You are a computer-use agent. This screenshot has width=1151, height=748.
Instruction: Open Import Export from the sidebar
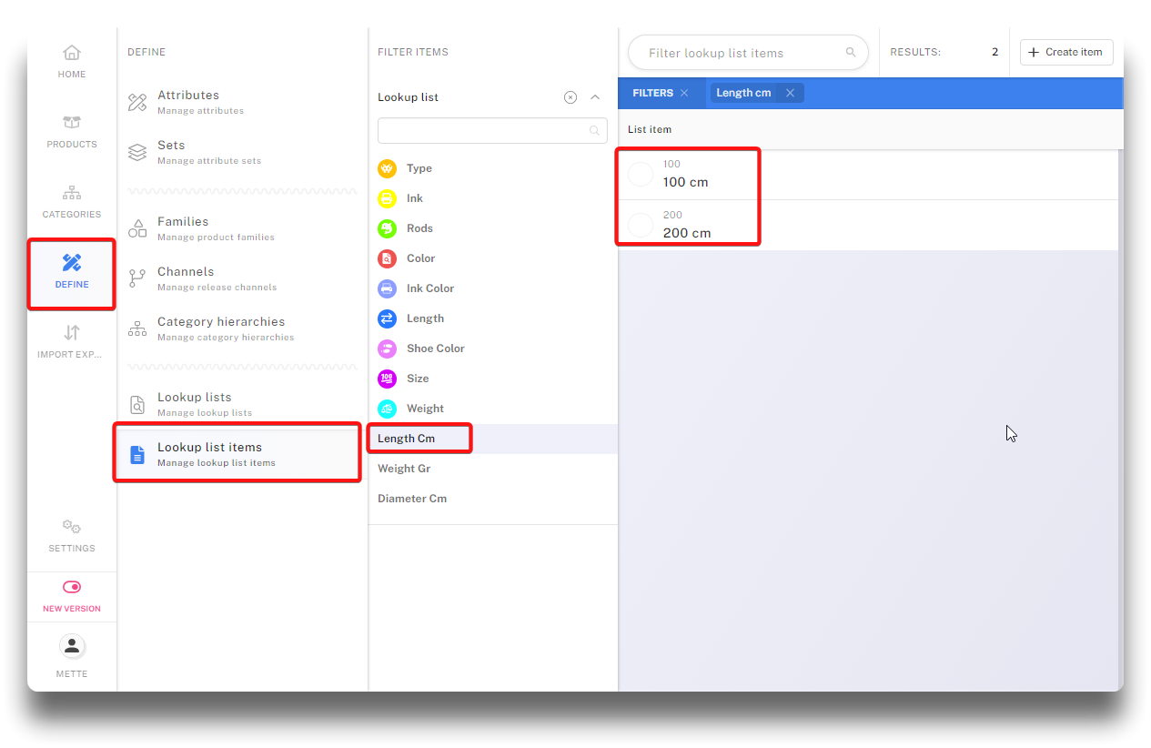(x=72, y=333)
